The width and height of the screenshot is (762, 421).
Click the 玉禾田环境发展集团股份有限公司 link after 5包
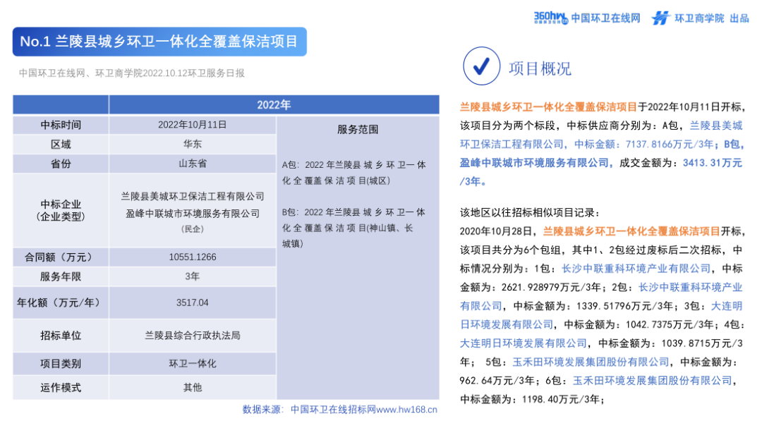[x=591, y=362]
